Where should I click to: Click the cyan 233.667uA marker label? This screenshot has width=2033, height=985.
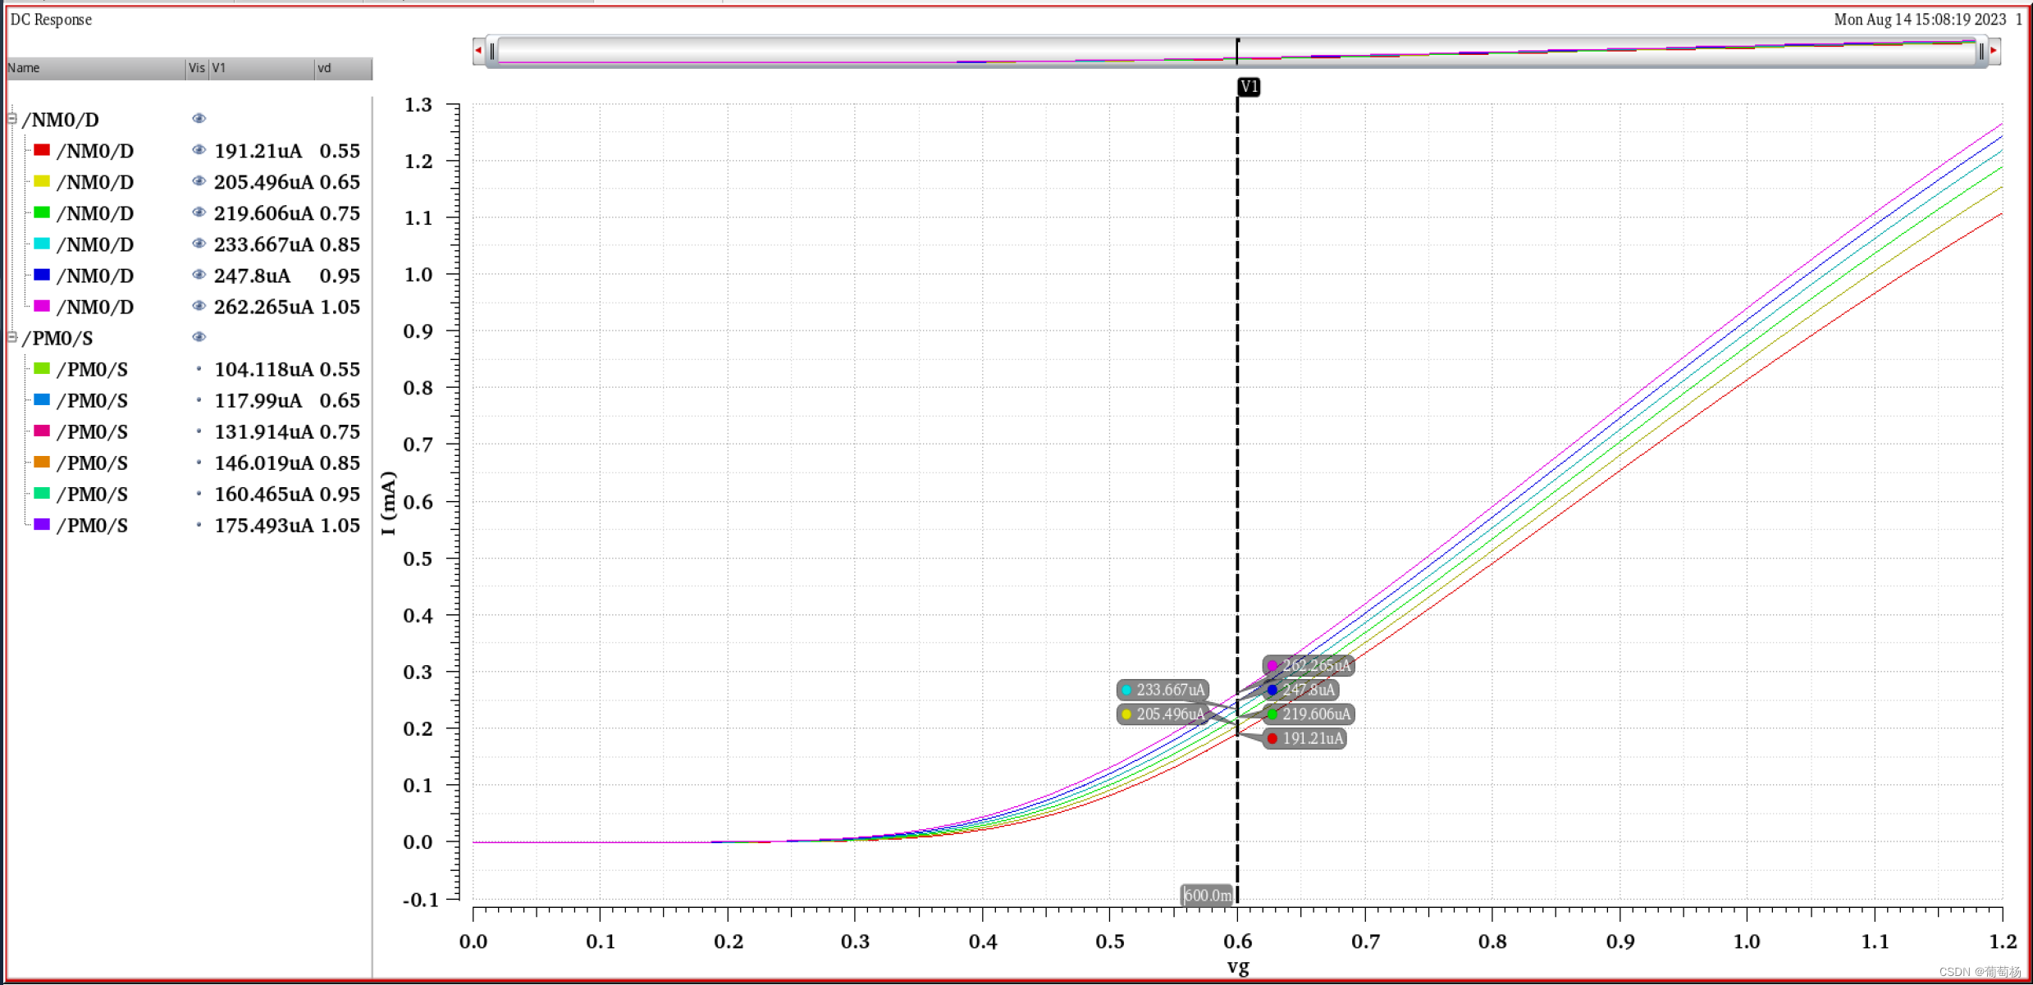(1163, 691)
